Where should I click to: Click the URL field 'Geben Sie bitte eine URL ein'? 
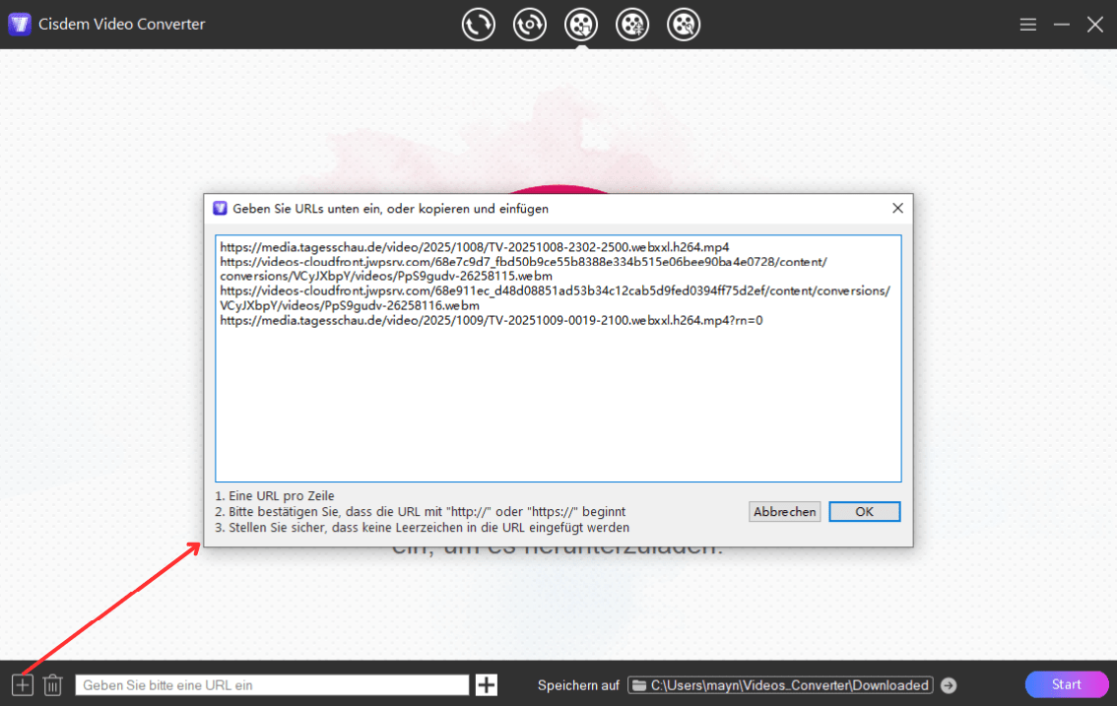pos(272,685)
